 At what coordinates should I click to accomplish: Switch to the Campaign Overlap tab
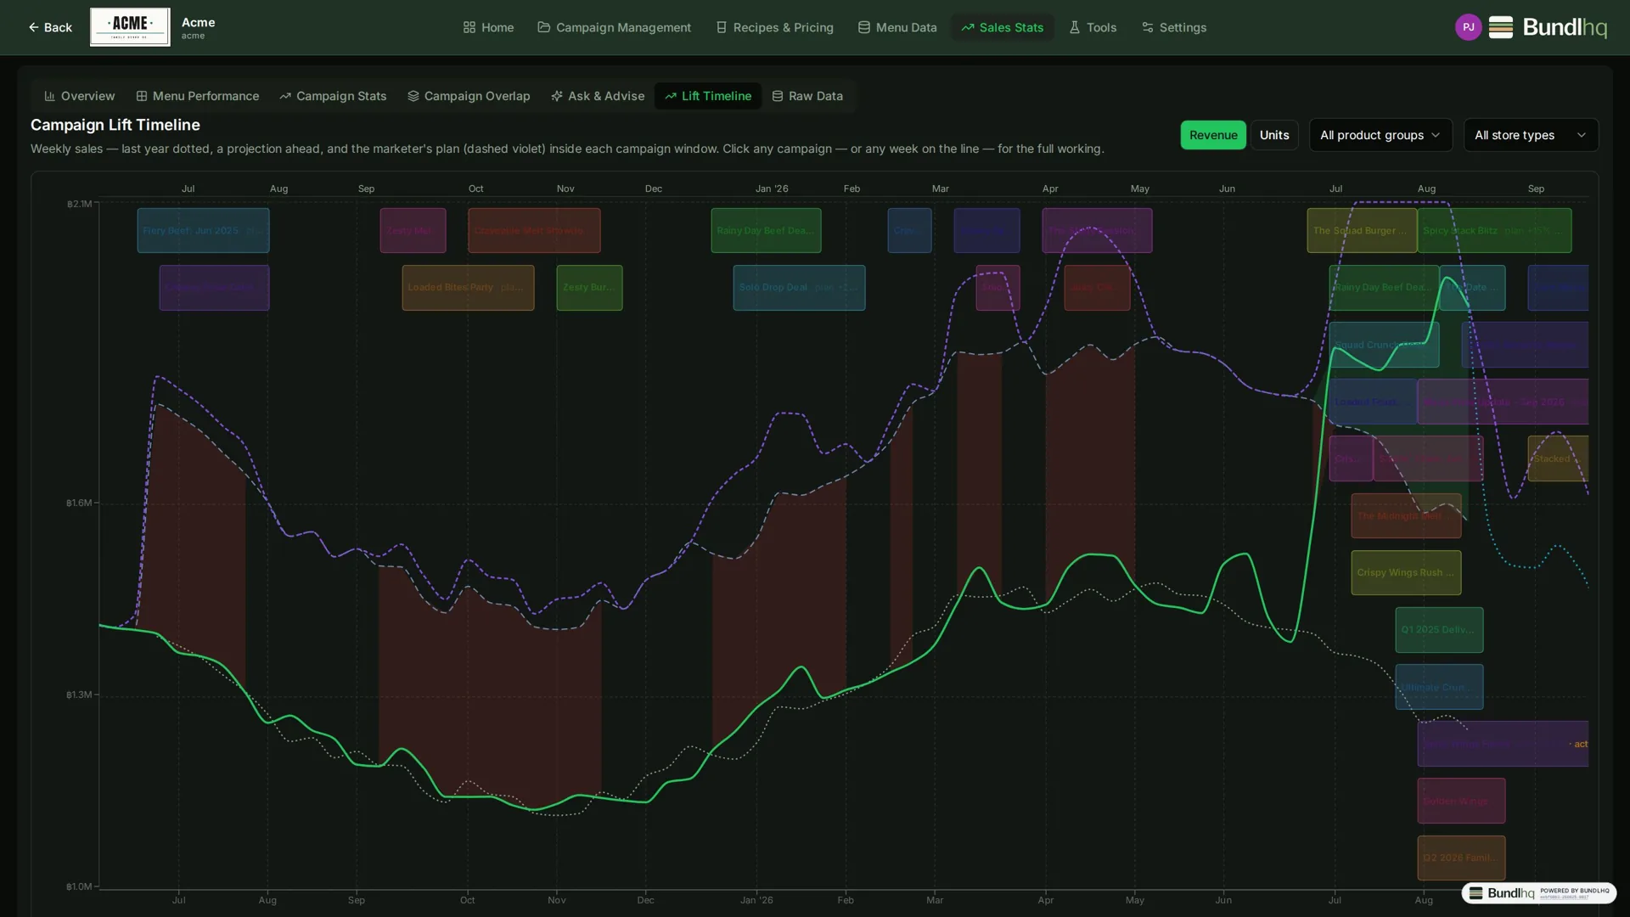[469, 96]
